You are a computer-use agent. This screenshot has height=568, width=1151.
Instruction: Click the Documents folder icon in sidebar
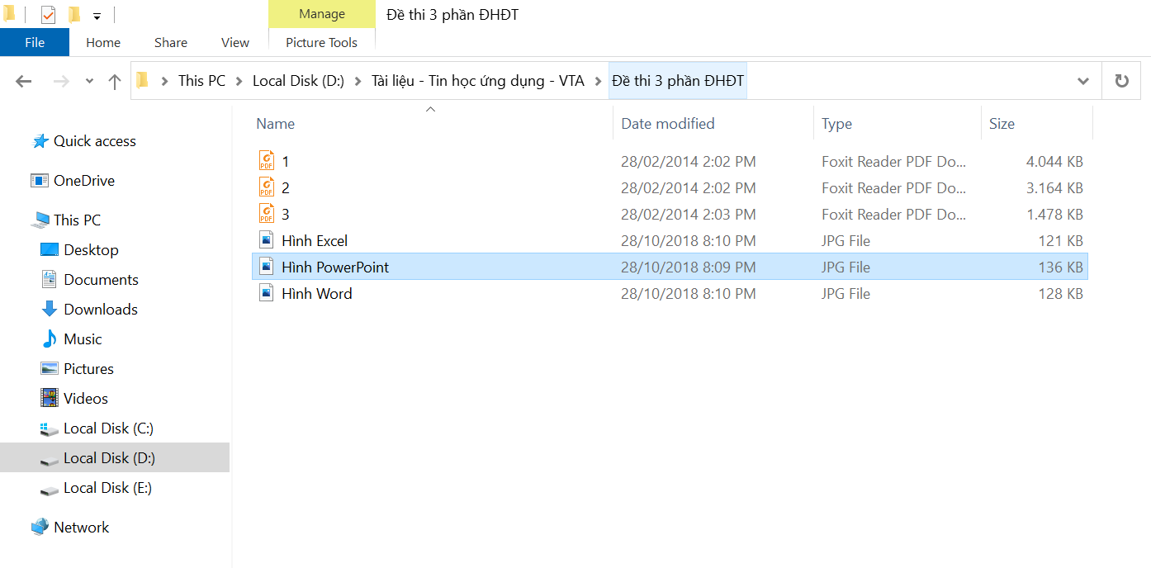tap(50, 280)
